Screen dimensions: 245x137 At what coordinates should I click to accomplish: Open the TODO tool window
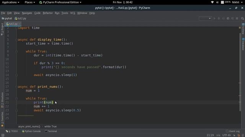point(12,131)
